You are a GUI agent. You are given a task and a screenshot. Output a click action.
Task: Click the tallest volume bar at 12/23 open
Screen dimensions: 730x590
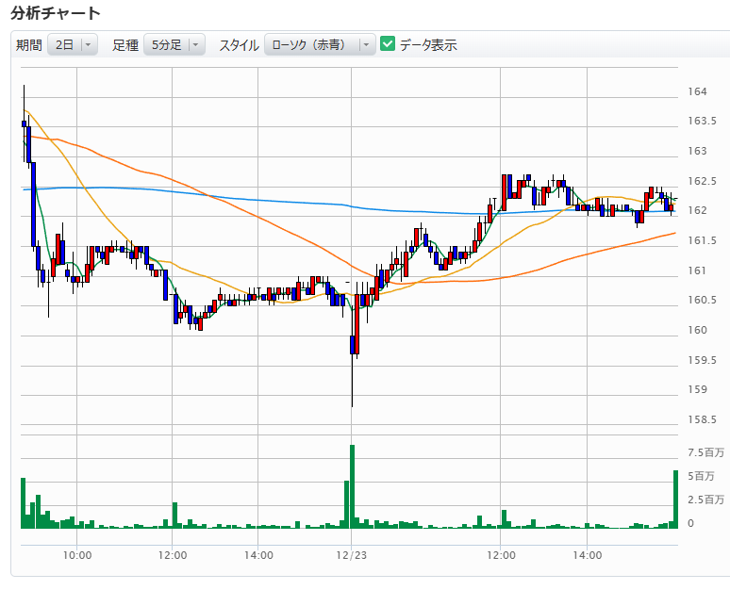pyautogui.click(x=352, y=485)
